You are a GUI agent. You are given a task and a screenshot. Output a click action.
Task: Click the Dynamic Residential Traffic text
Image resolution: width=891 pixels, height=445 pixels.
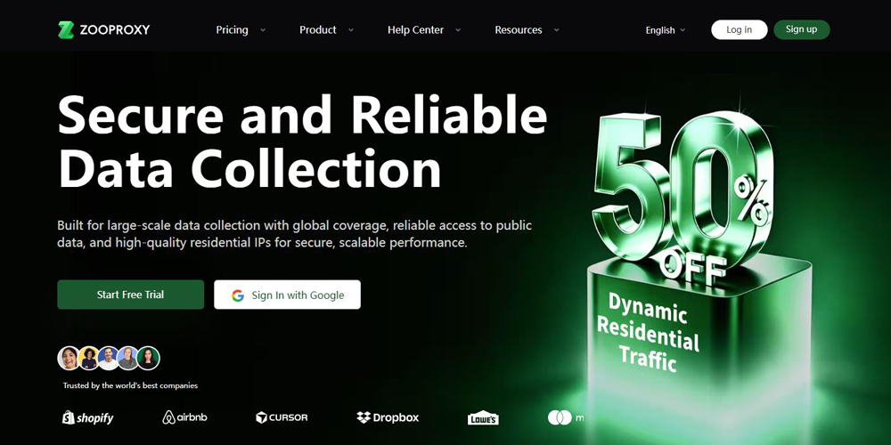coord(648,333)
